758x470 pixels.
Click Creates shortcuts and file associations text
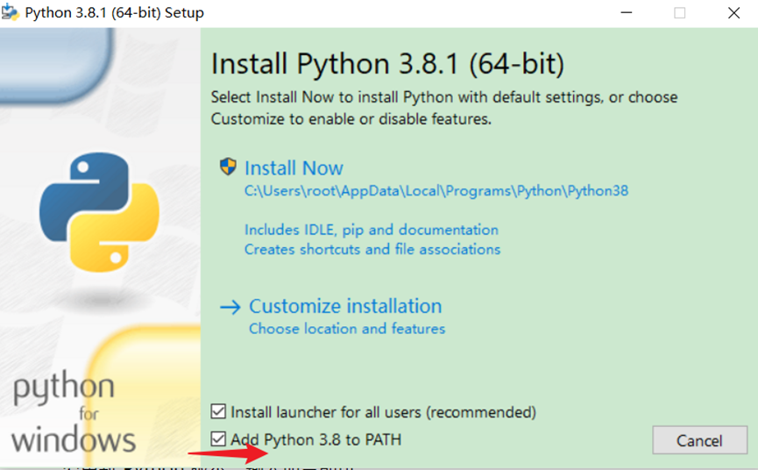coord(372,249)
